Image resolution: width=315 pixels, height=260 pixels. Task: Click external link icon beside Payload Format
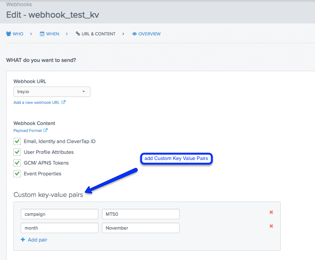(45, 130)
